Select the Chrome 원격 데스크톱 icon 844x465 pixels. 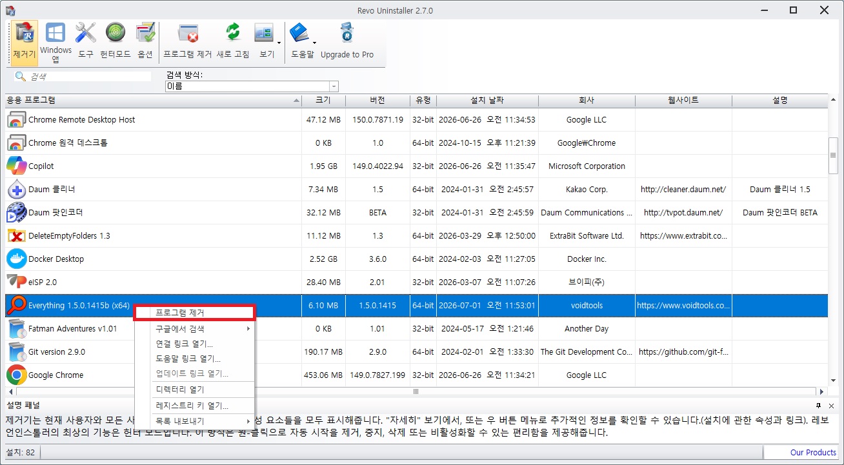[x=16, y=143]
